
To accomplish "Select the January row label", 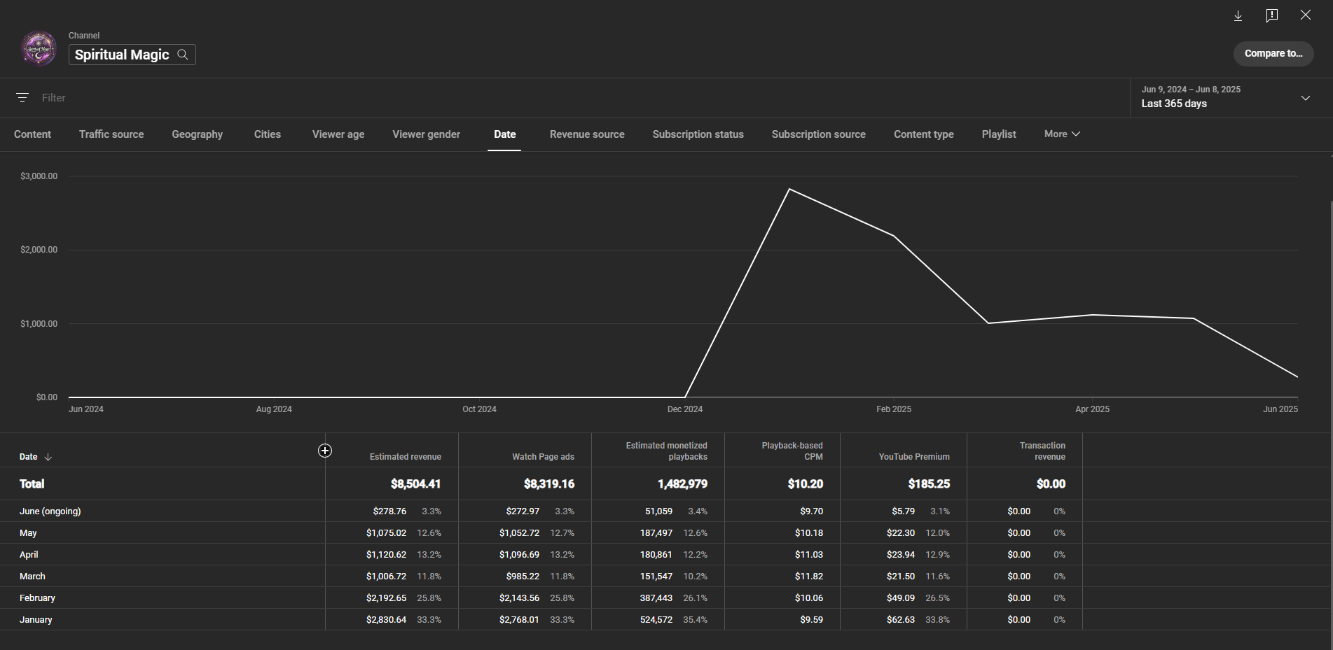I will pos(36,620).
